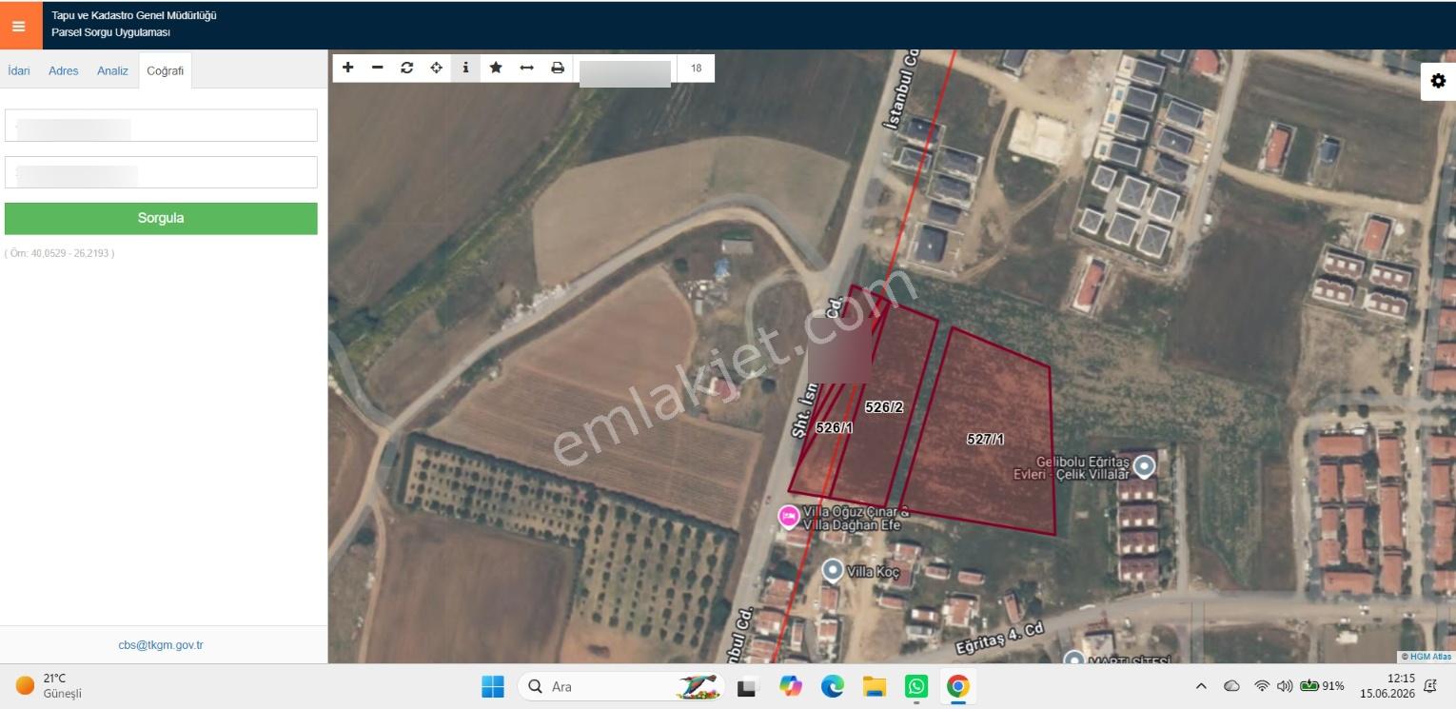Select parcel 527/1 on the map
The height and width of the screenshot is (709, 1456).
(x=985, y=439)
